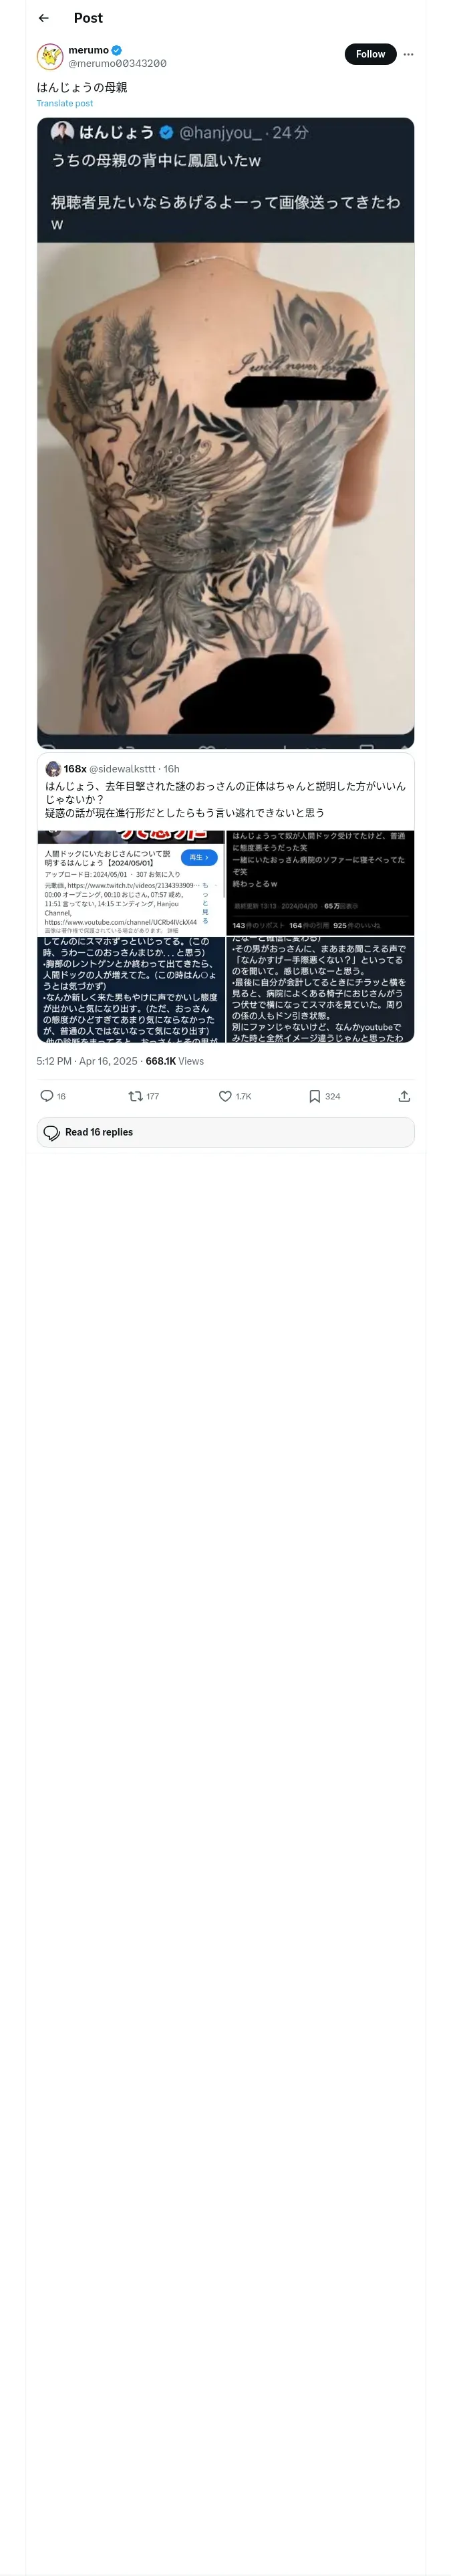Click the 668.1K Views count
451x2576 pixels.
coord(174,1061)
